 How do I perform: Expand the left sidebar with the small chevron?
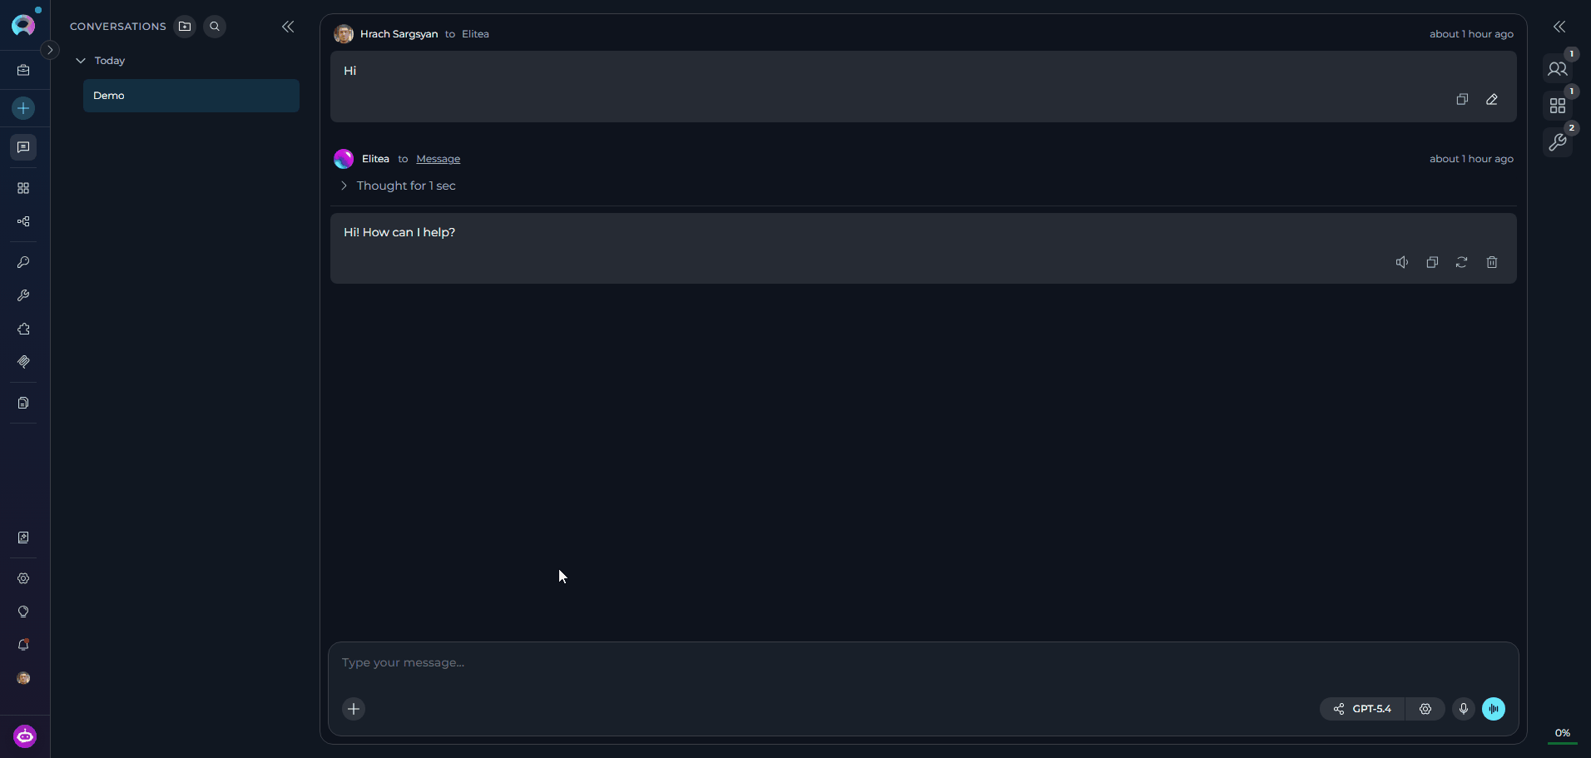(50, 50)
